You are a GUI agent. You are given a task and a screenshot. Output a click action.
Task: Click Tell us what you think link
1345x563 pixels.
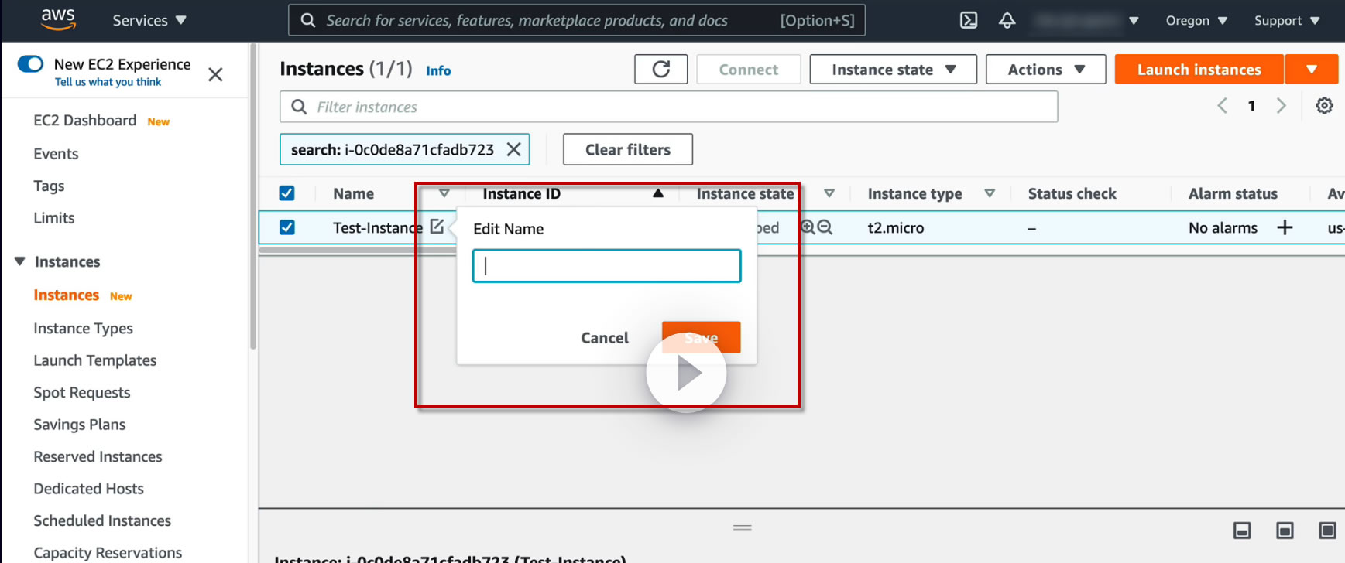108,82
